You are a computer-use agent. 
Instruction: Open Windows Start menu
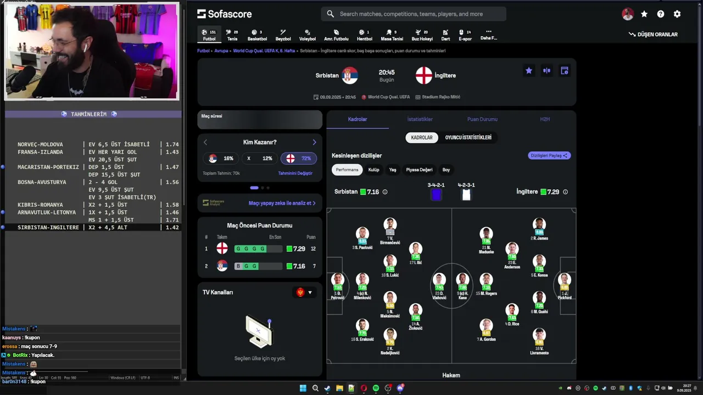point(303,388)
